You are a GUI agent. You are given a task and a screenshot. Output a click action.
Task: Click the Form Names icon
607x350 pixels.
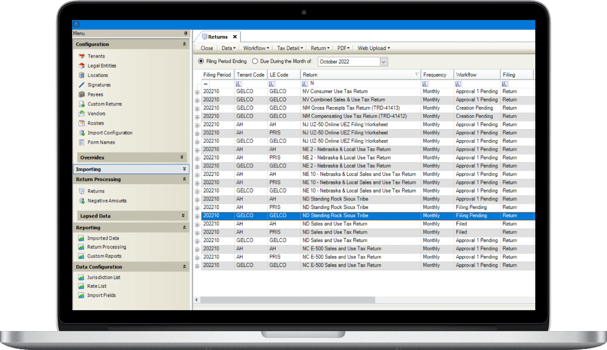(82, 142)
